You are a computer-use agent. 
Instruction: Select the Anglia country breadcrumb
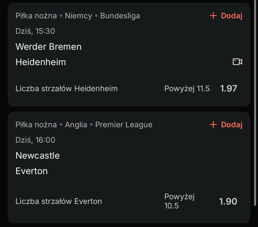[x=76, y=124]
